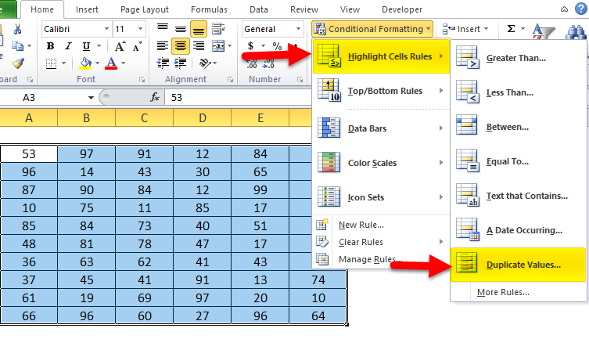Switch to Review tab
Image resolution: width=589 pixels, height=339 pixels.
[x=304, y=9]
